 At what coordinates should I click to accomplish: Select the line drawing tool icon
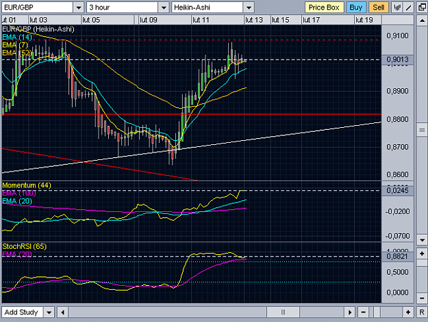click(409, 8)
